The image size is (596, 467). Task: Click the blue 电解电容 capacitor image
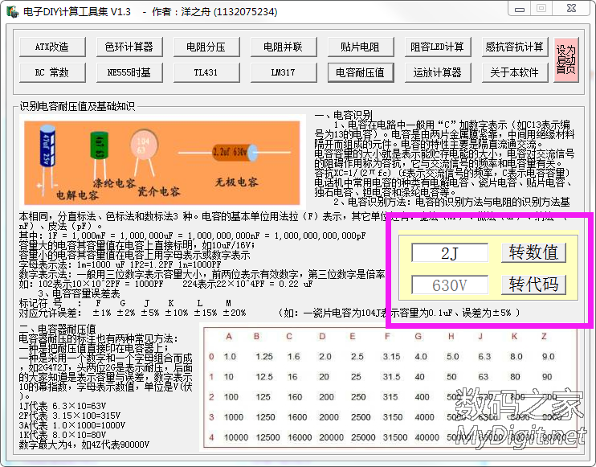48,146
